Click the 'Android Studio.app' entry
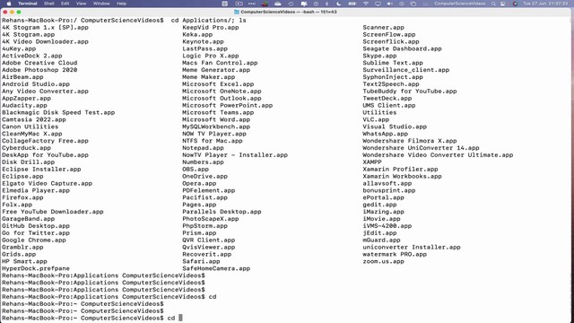Image resolution: width=574 pixels, height=323 pixels. (36, 83)
